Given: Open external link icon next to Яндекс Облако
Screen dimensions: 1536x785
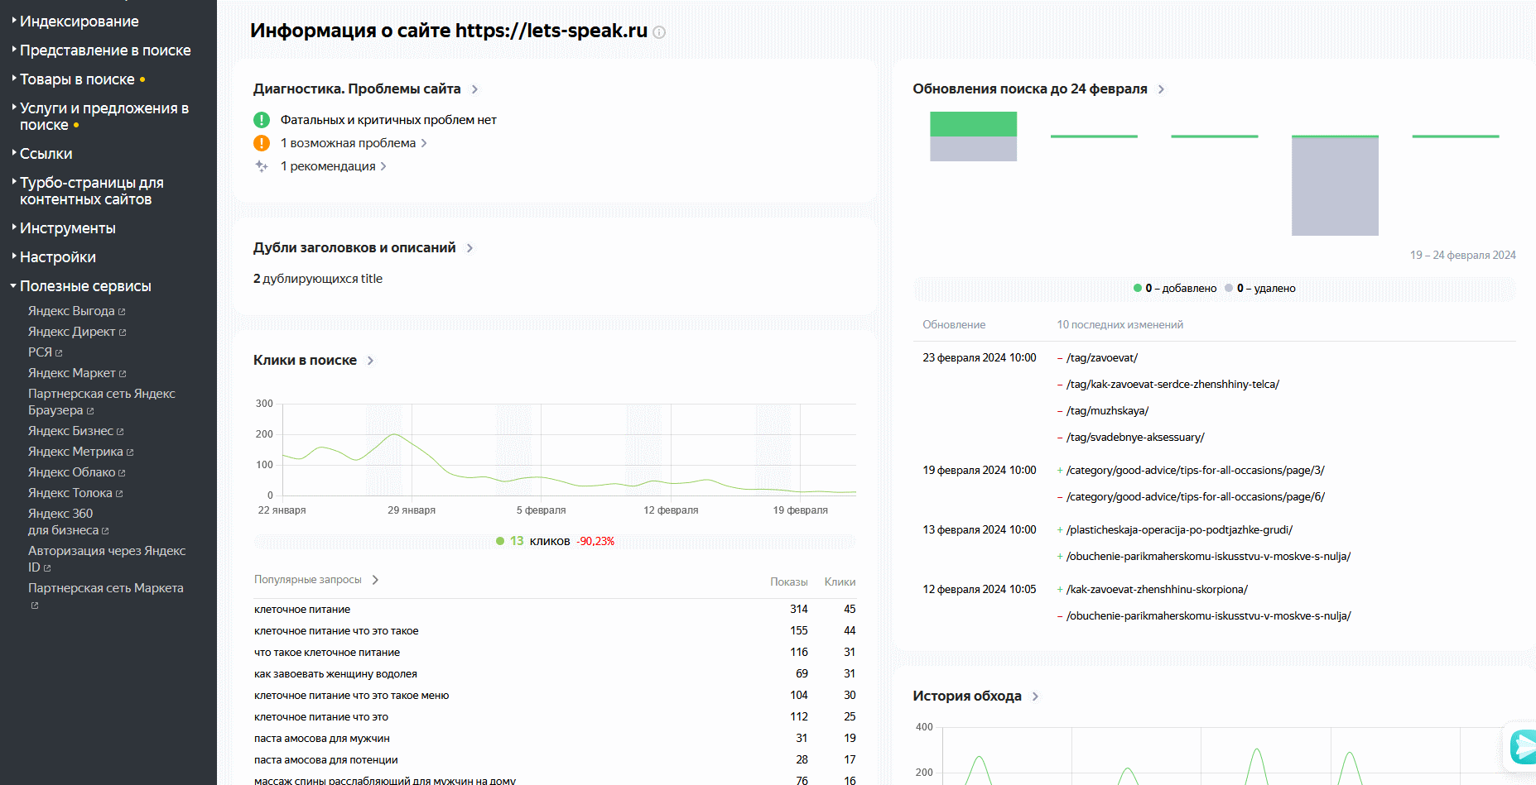Looking at the screenshot, I should click(122, 473).
